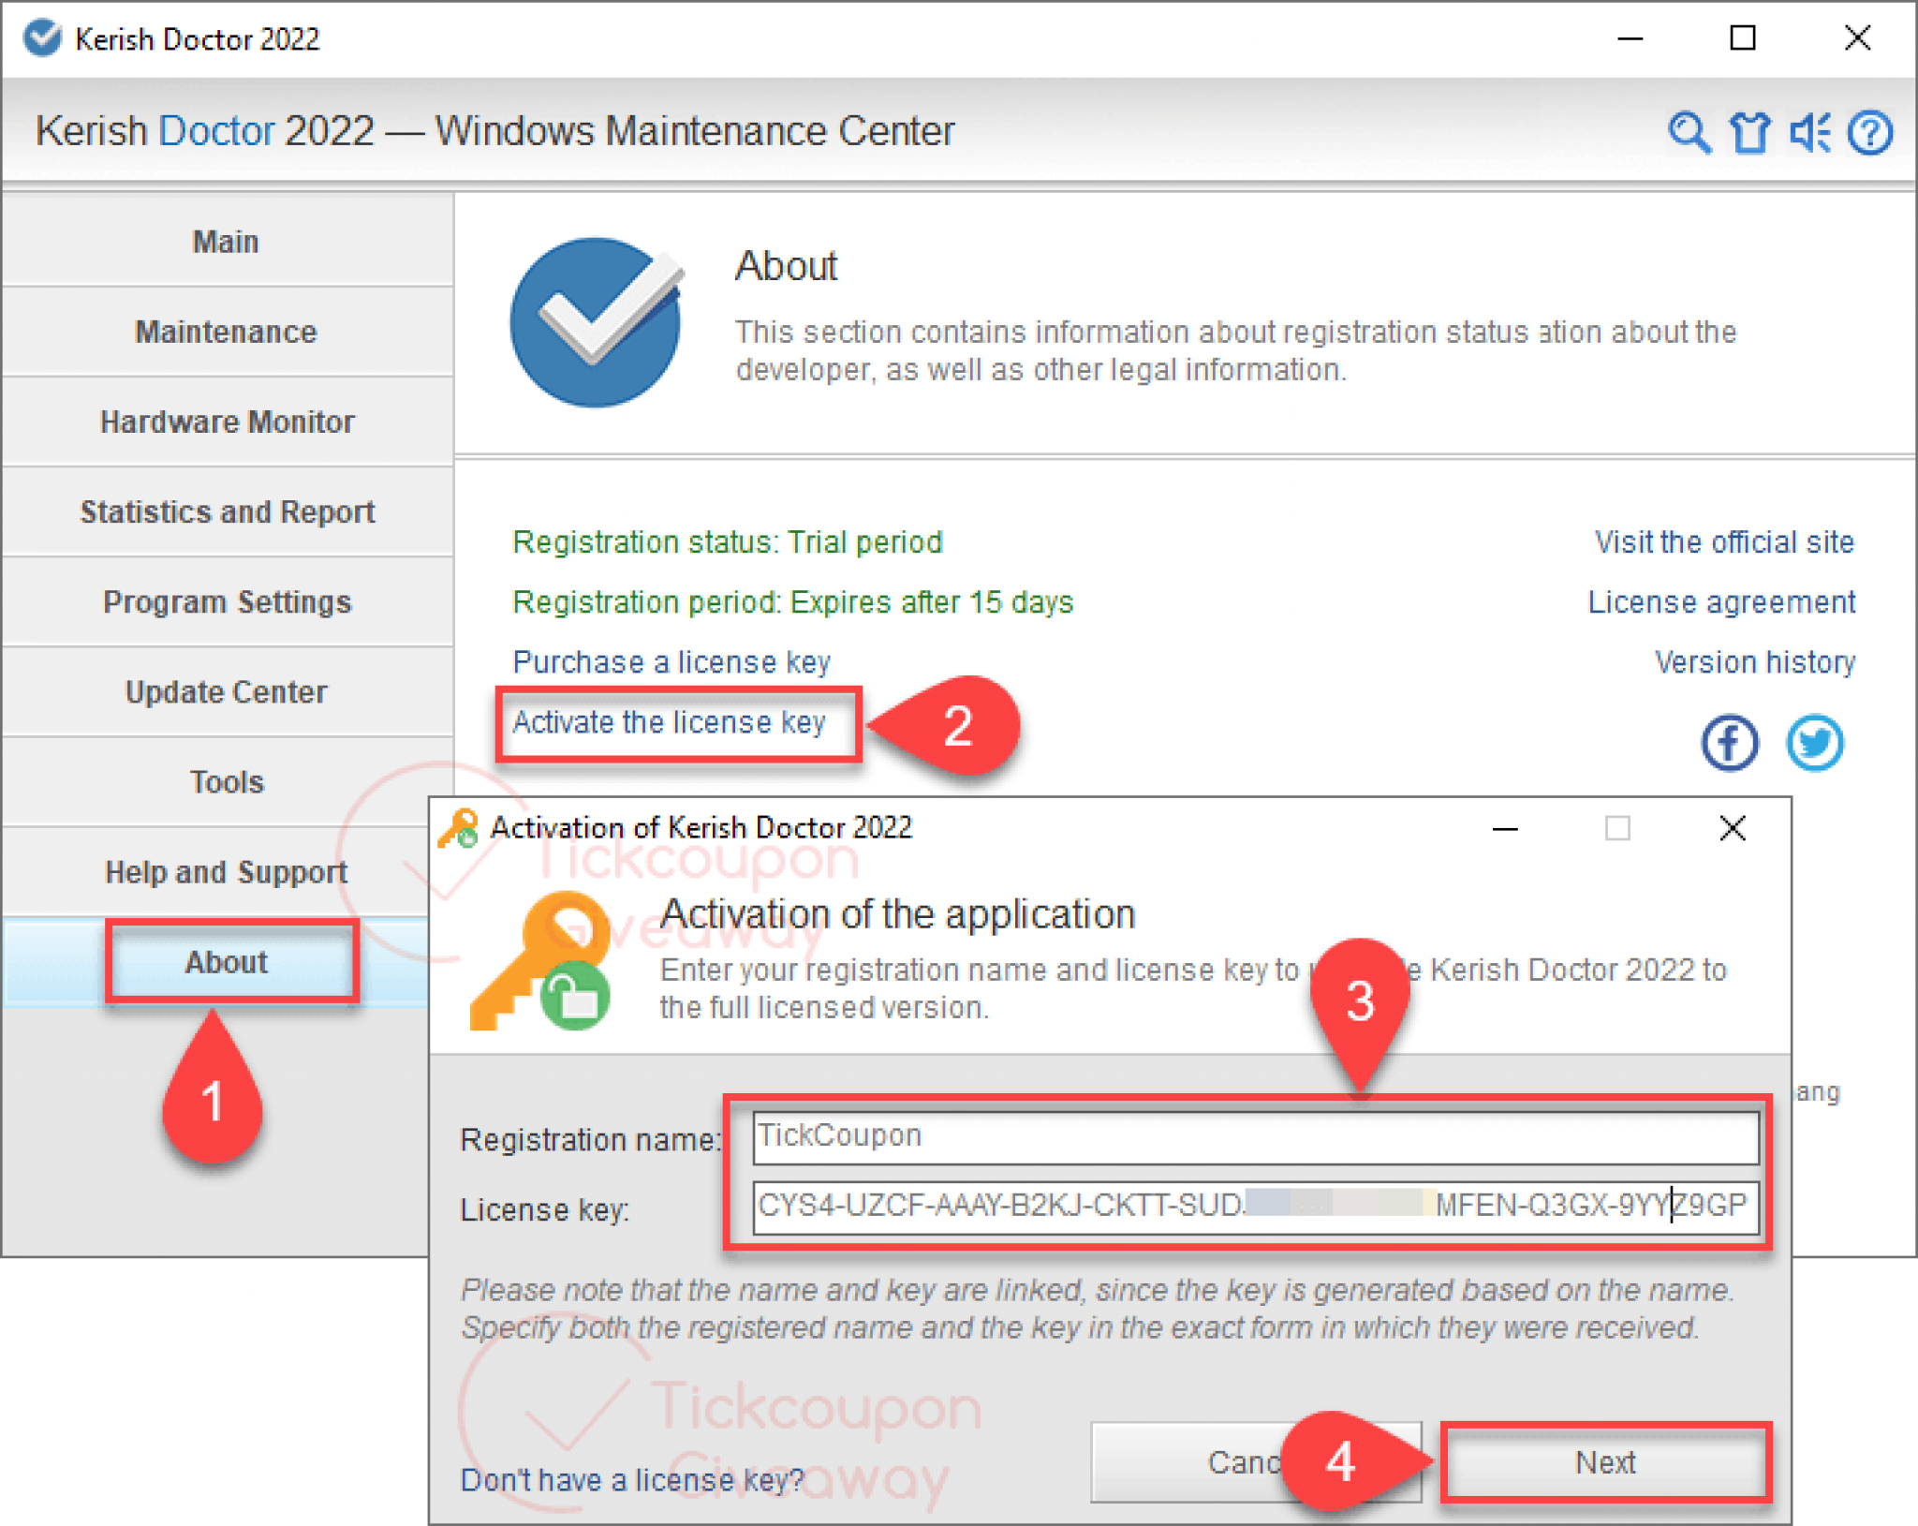1918x1526 pixels.
Task: Click the Activate the license key link
Action: pyautogui.click(x=669, y=722)
